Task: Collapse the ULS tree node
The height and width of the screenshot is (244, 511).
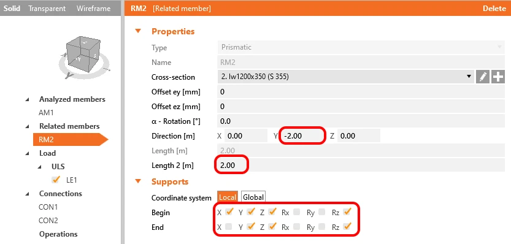Action: click(x=39, y=167)
